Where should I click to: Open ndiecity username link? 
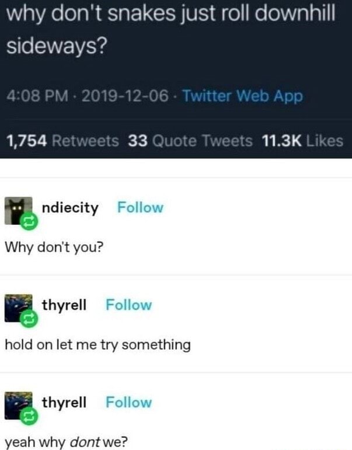point(70,208)
